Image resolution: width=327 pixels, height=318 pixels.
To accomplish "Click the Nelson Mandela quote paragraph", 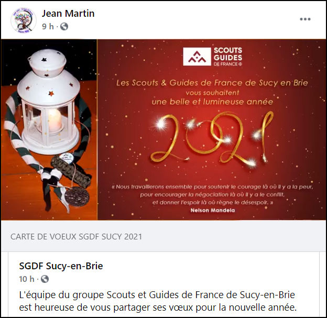I will click(x=213, y=194).
